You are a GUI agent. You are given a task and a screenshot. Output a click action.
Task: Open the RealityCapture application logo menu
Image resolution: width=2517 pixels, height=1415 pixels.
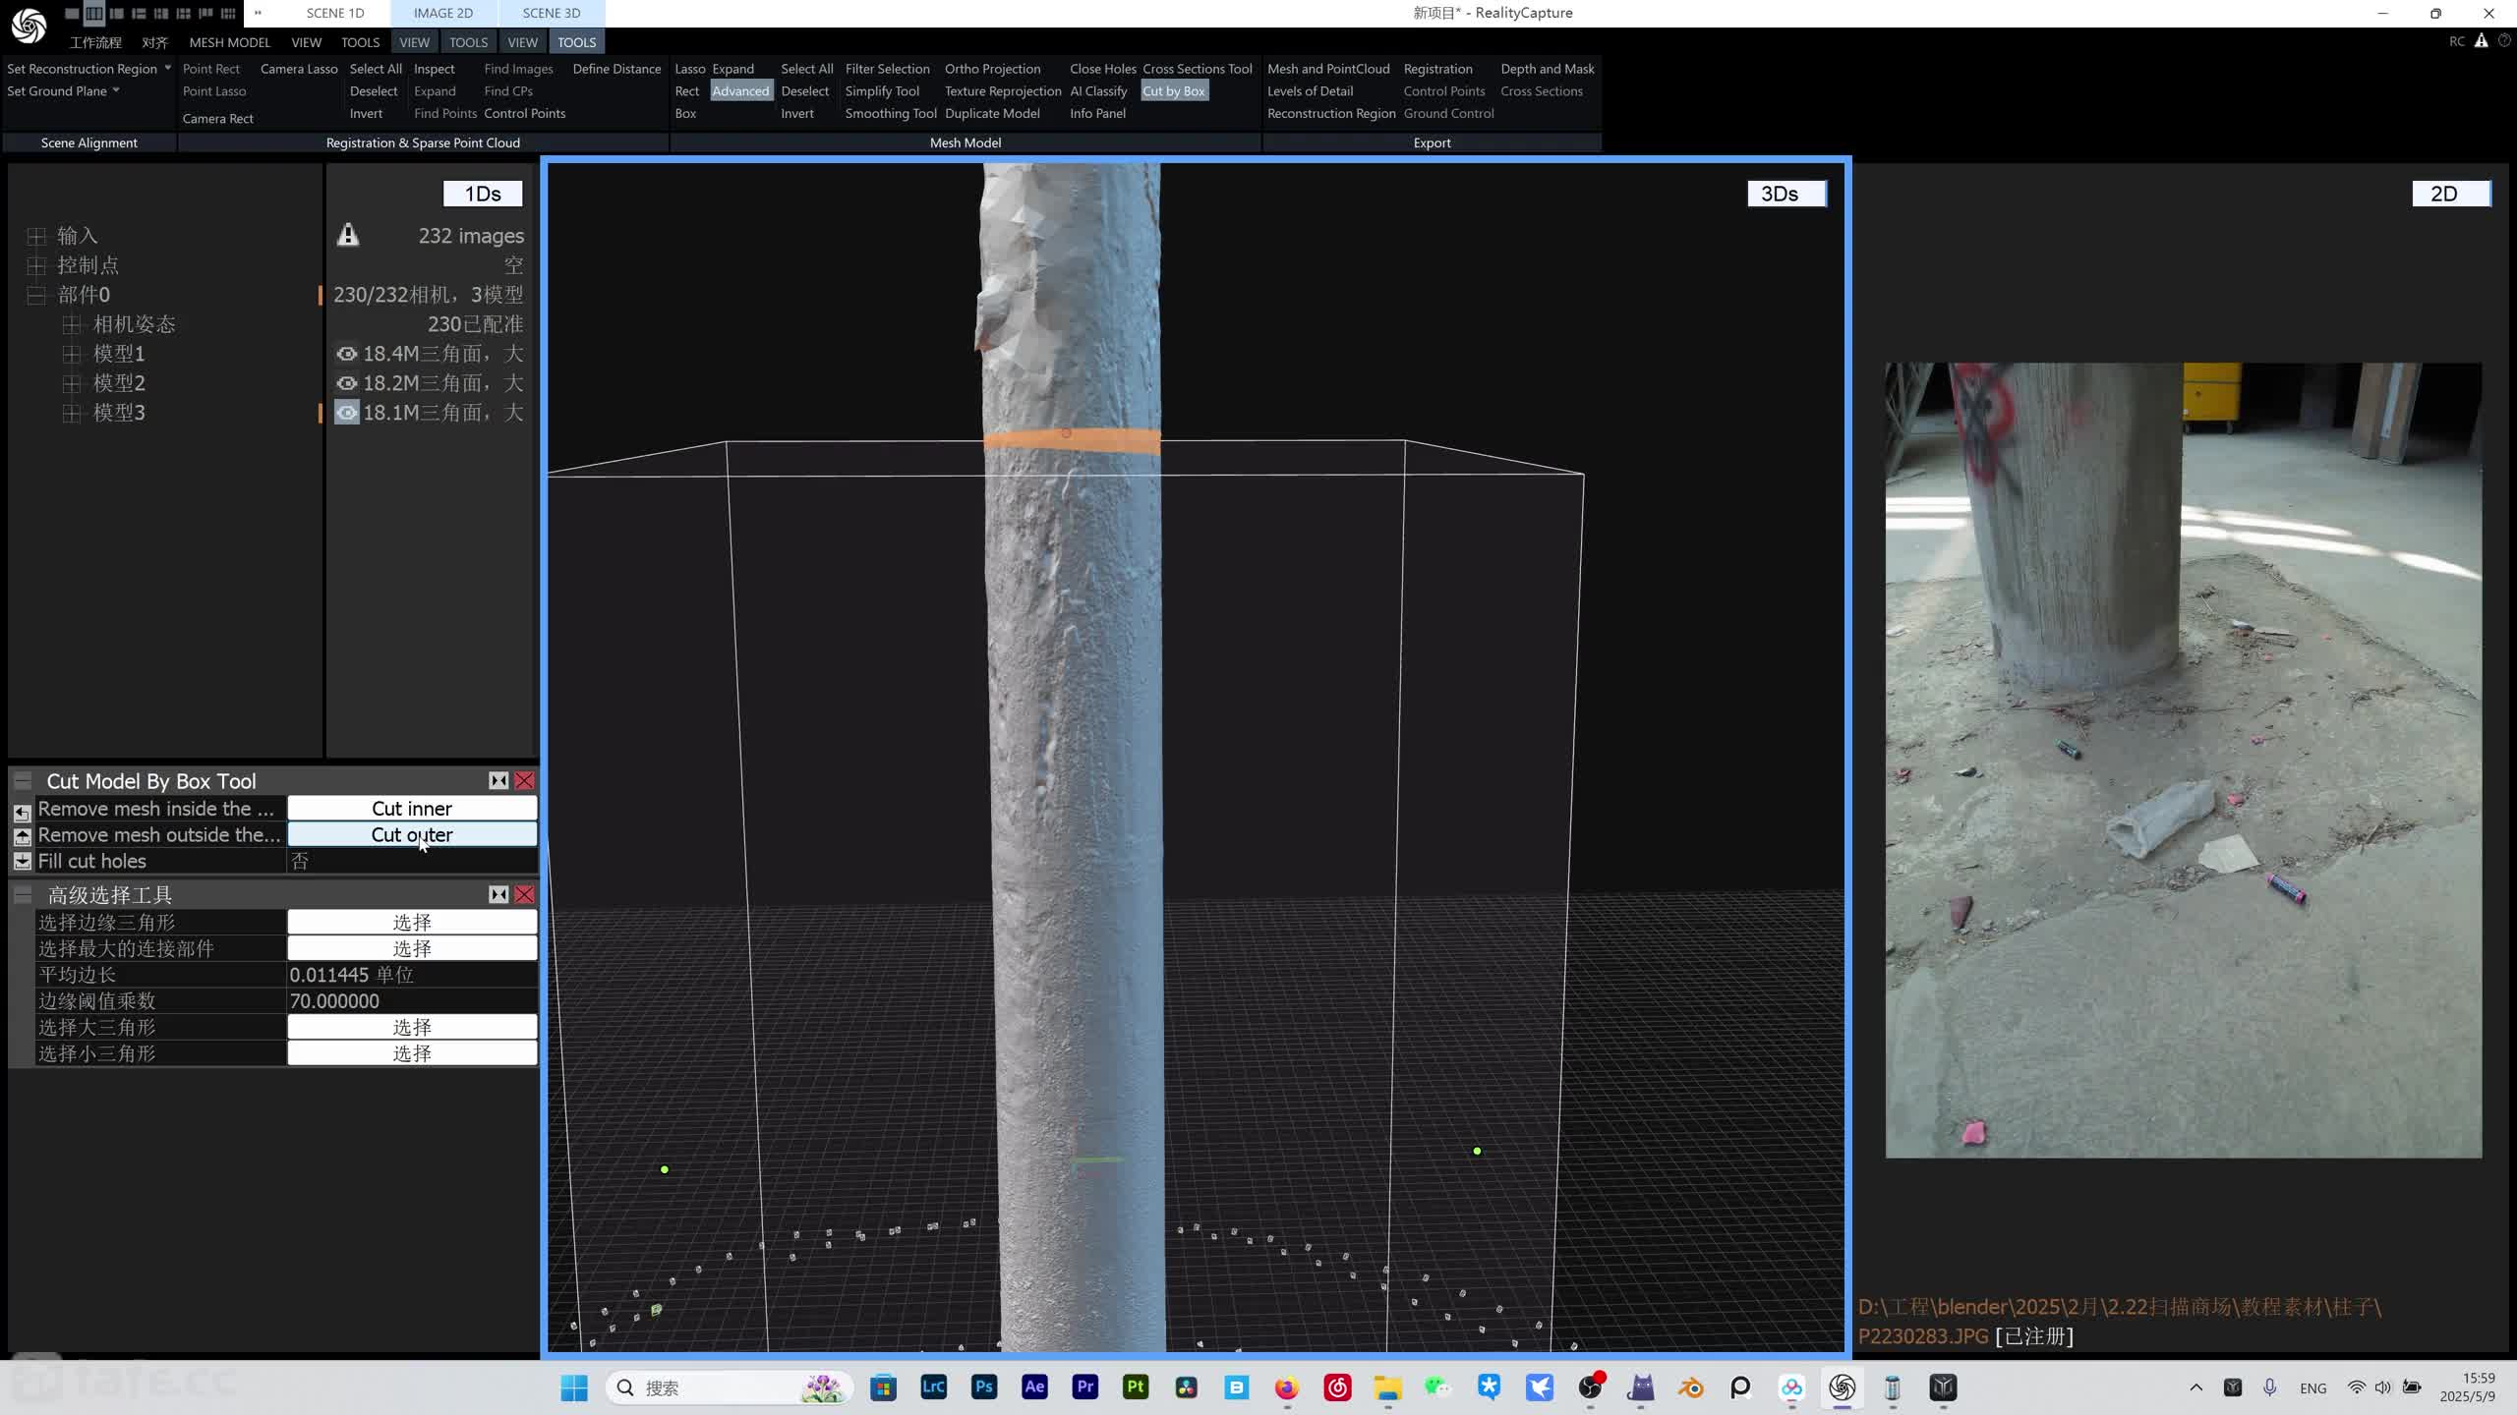[x=29, y=26]
